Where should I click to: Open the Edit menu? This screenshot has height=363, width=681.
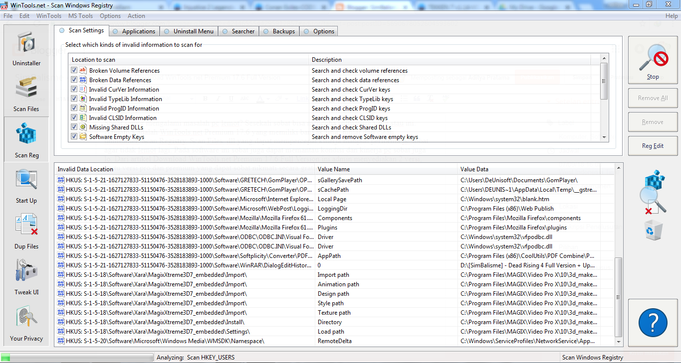coord(24,16)
